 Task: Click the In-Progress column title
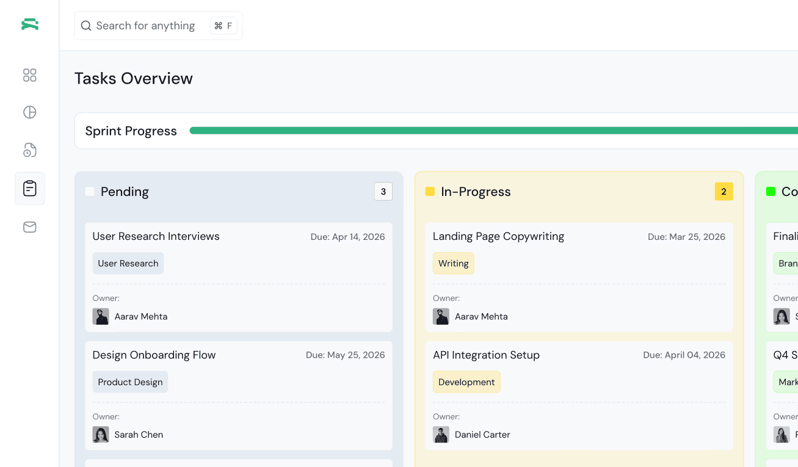coord(476,192)
